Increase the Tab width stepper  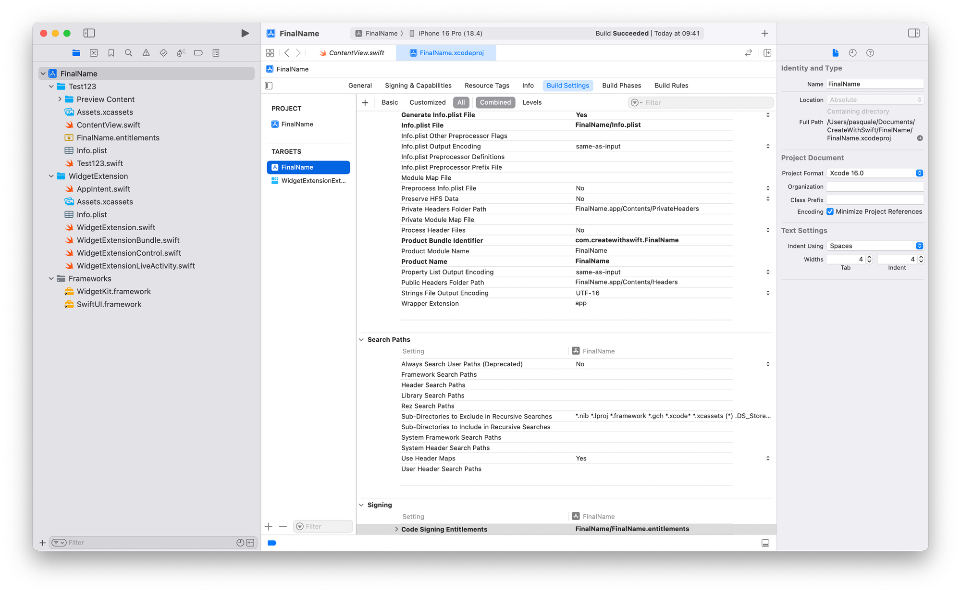[869, 257]
